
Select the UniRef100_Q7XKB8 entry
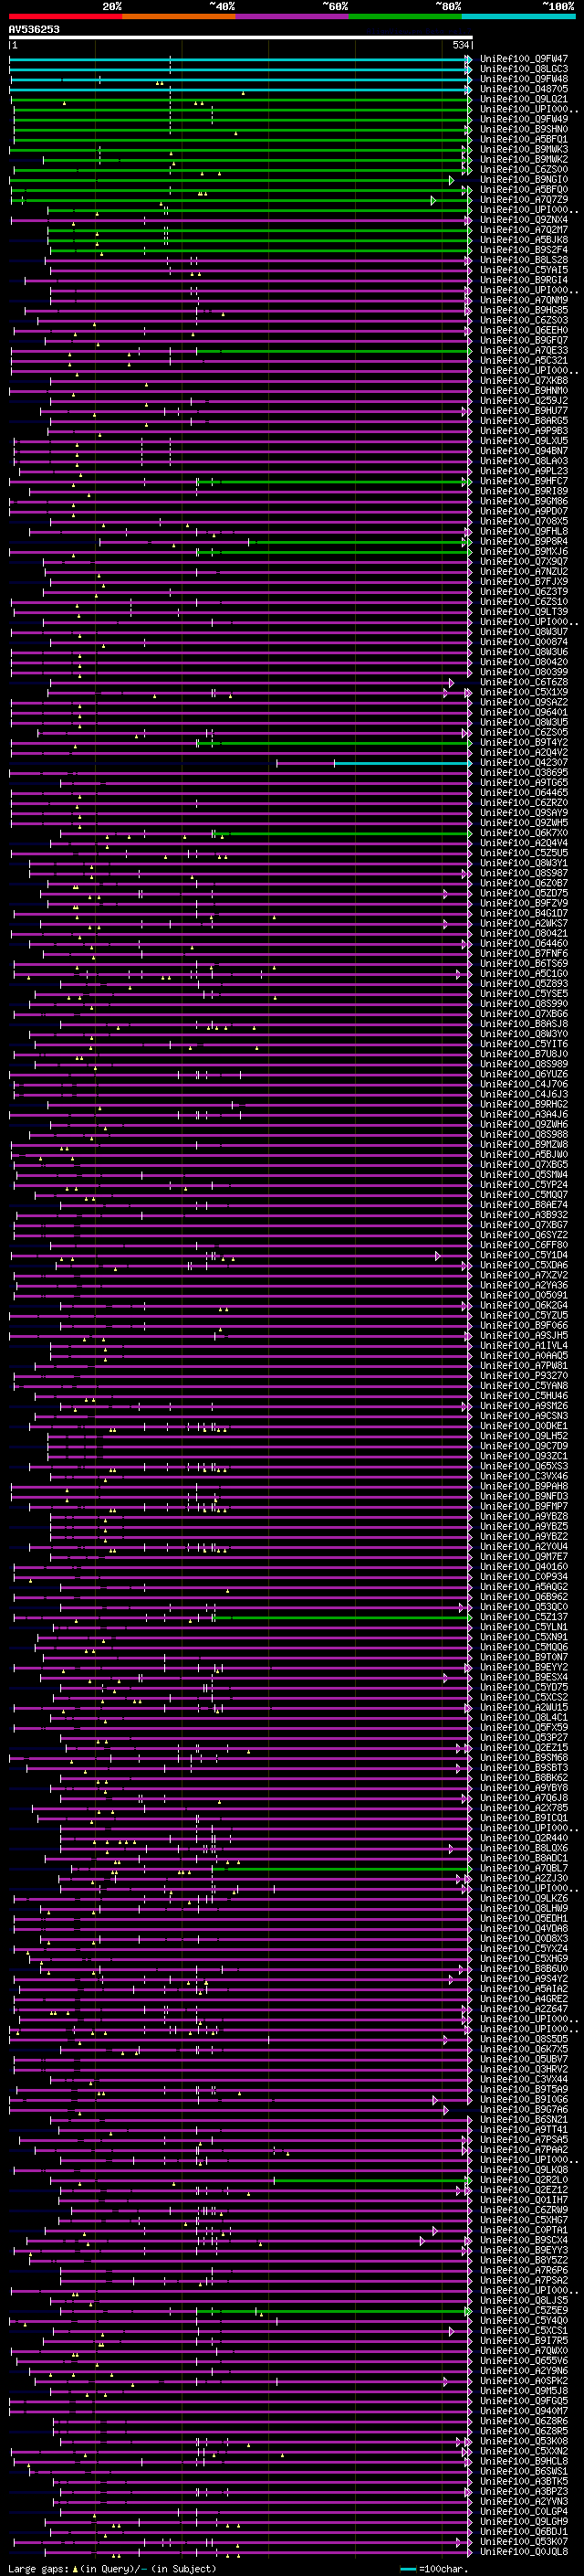click(x=524, y=381)
